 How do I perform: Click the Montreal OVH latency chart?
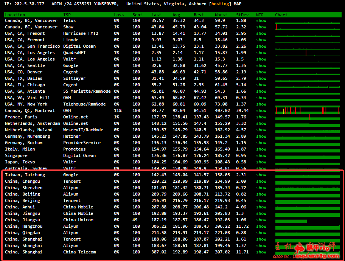(x=307, y=110)
